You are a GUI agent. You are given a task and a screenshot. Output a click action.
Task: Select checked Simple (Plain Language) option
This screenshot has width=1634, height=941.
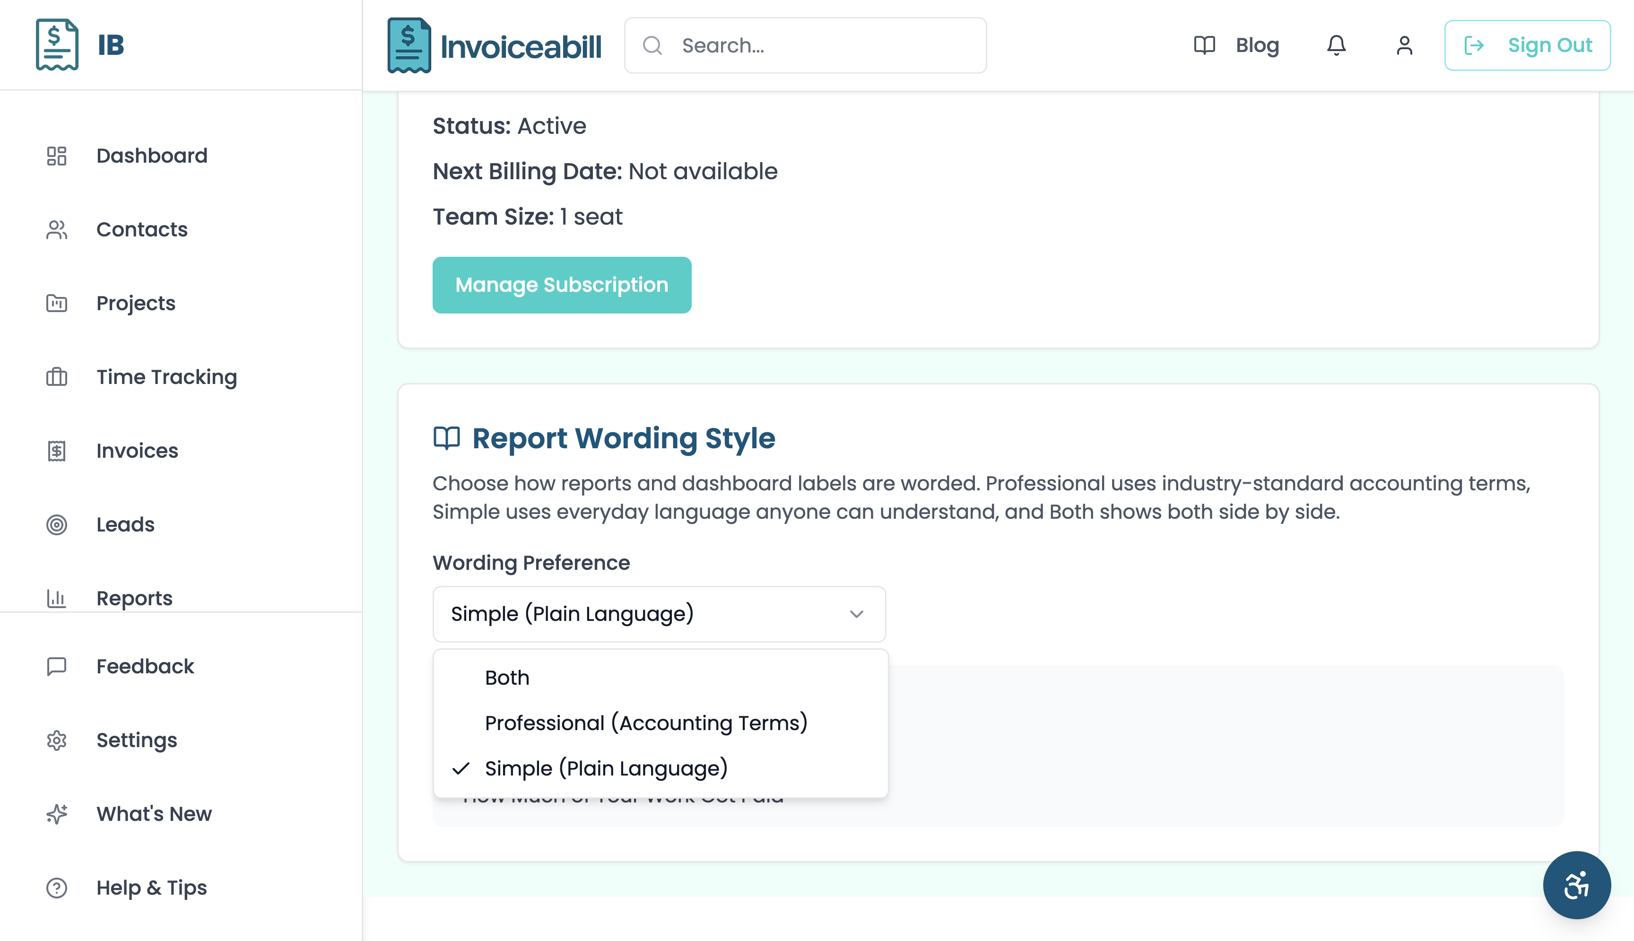point(606,768)
